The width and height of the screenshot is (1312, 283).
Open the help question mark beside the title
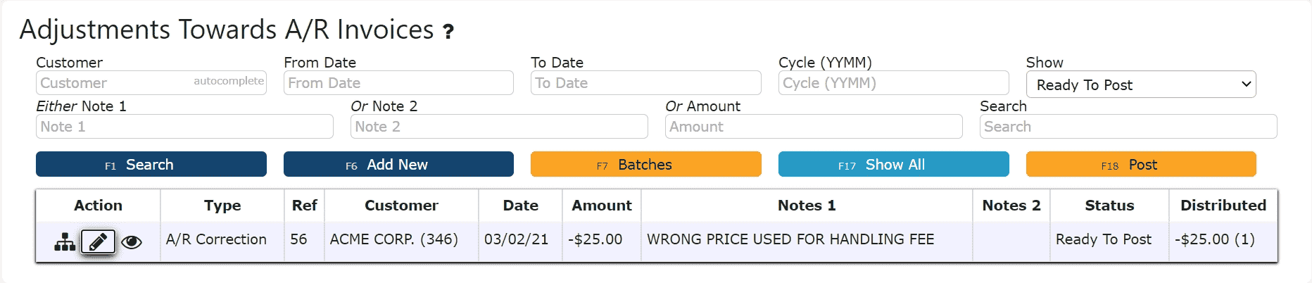[448, 31]
